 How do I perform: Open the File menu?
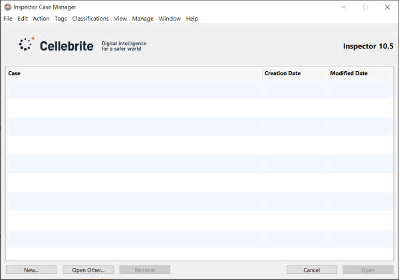pos(8,19)
